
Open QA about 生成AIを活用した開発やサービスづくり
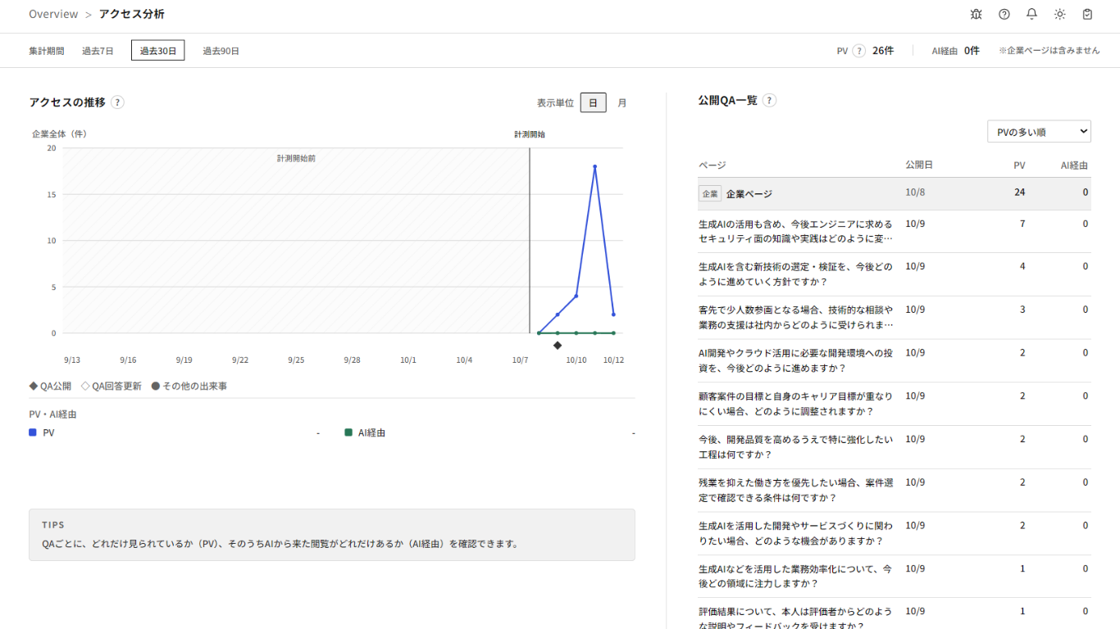895,534
